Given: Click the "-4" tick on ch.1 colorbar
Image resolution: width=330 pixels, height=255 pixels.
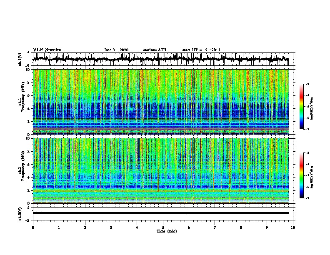Looking at the screenshot, I should 307,95.
